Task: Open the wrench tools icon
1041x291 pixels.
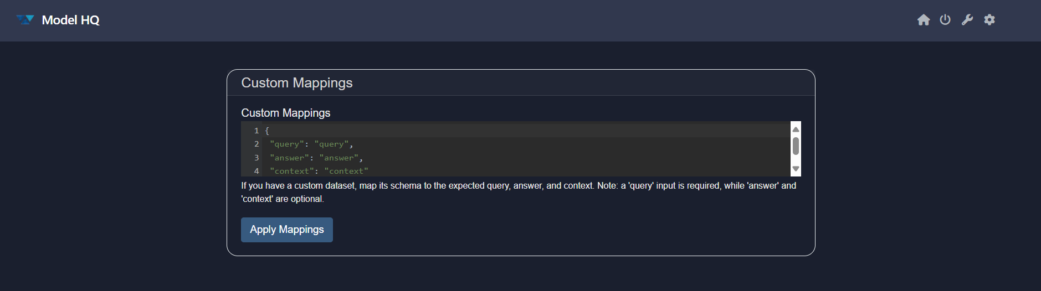Action: [x=967, y=20]
